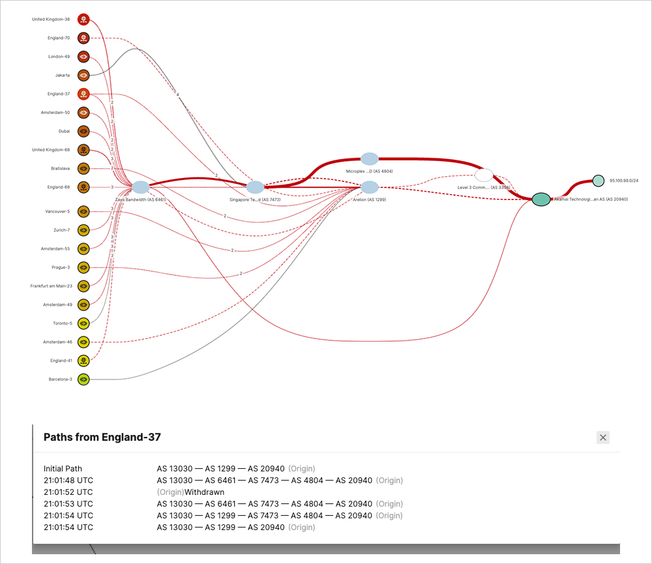Click the Prague-3 monitor icon
The height and width of the screenshot is (564, 652).
pos(83,267)
